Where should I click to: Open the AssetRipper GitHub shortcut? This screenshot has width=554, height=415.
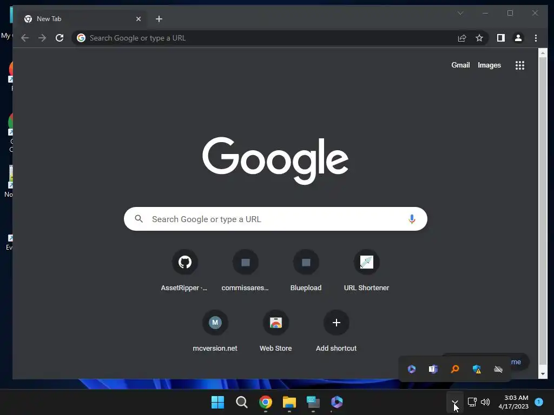(184, 271)
